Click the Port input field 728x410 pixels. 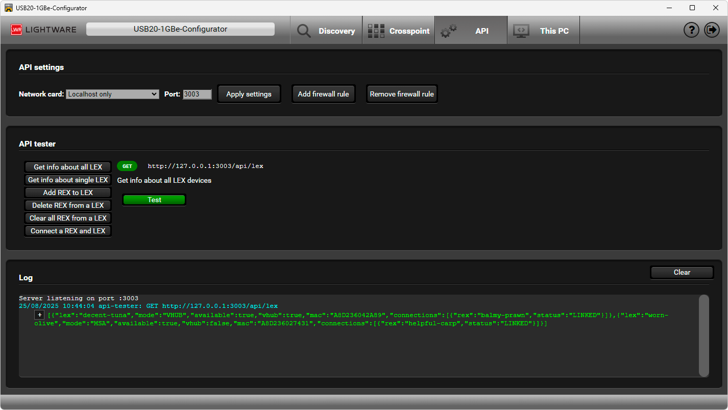pyautogui.click(x=197, y=94)
